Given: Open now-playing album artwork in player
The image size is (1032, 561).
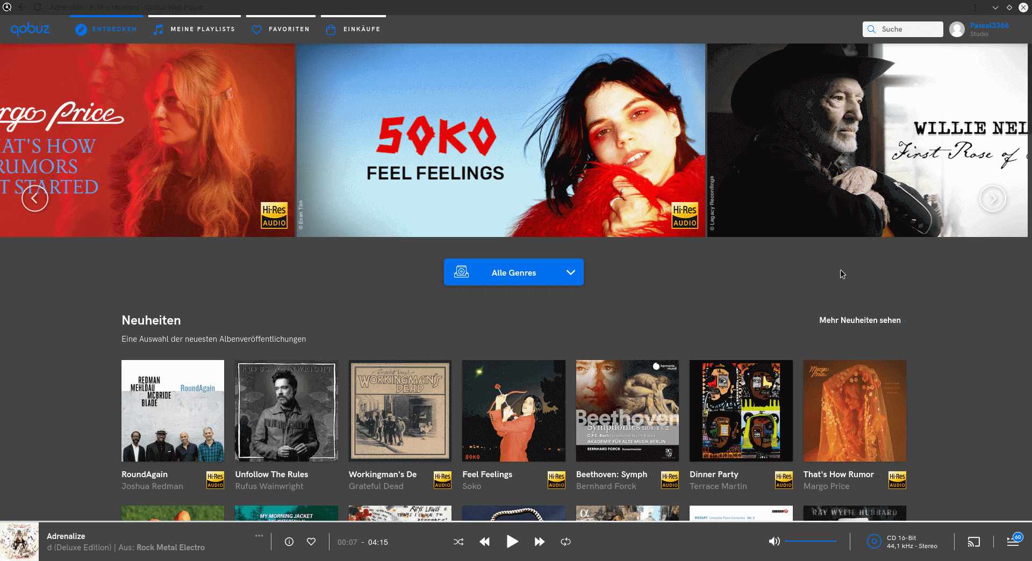Looking at the screenshot, I should tap(19, 542).
